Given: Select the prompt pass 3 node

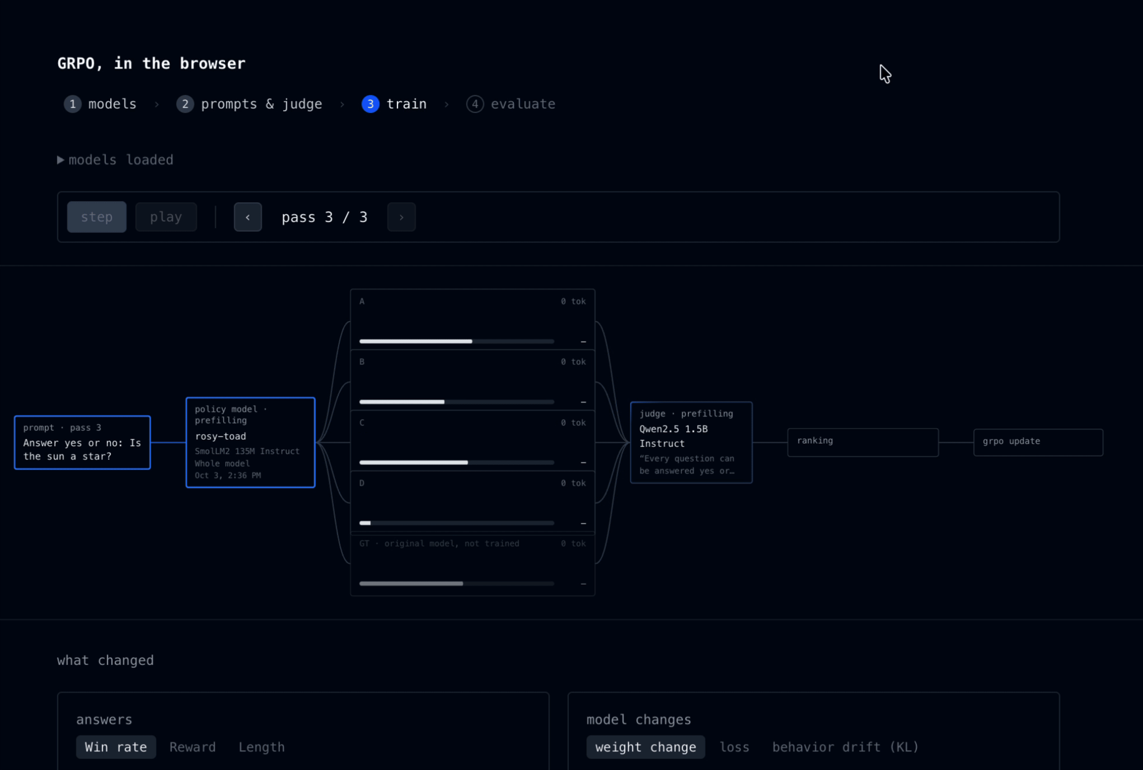Looking at the screenshot, I should [82, 442].
